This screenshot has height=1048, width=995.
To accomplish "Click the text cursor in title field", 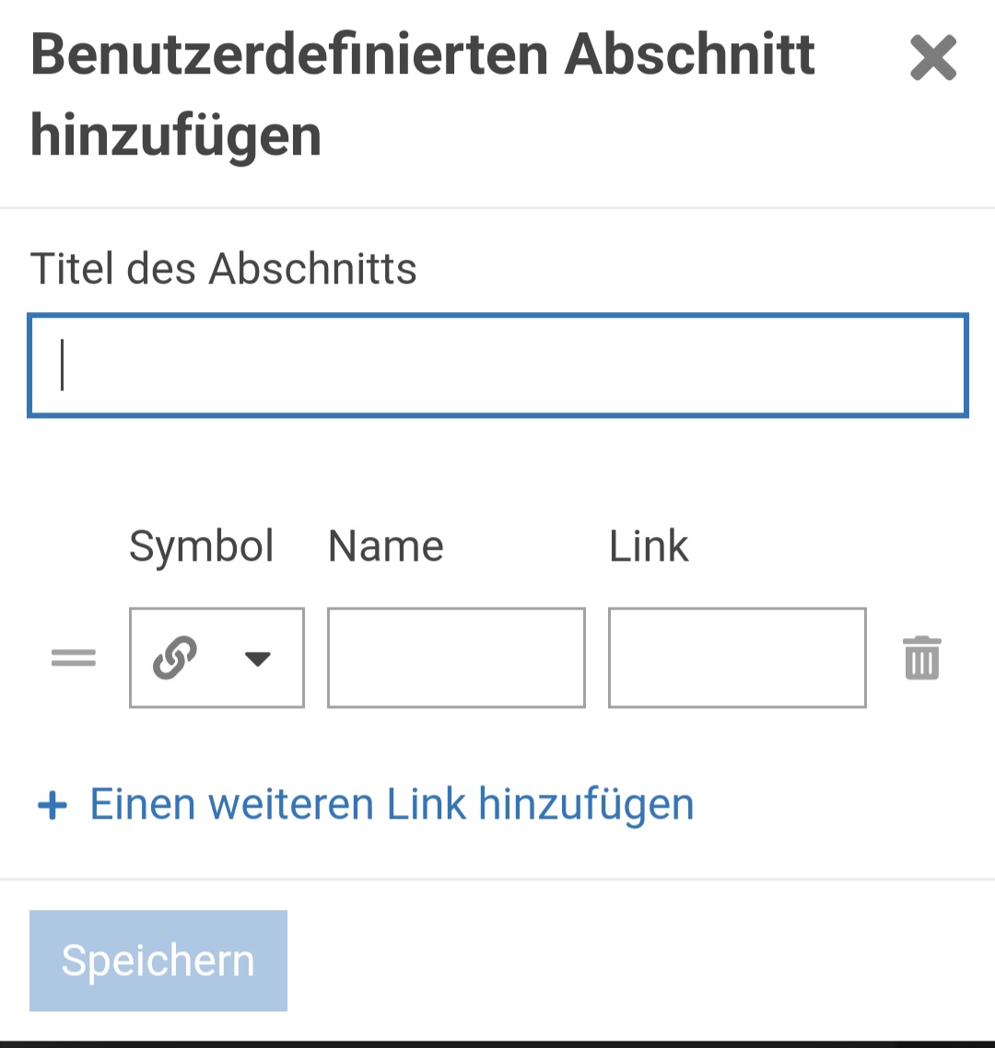I will point(63,366).
